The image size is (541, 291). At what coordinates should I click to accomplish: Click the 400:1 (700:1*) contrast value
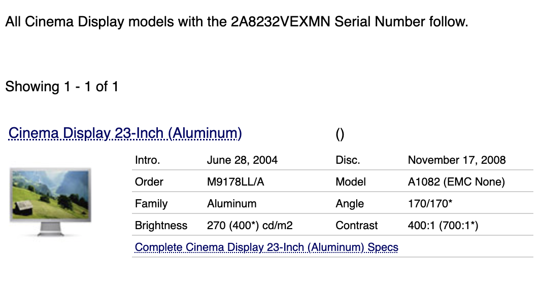coord(443,225)
